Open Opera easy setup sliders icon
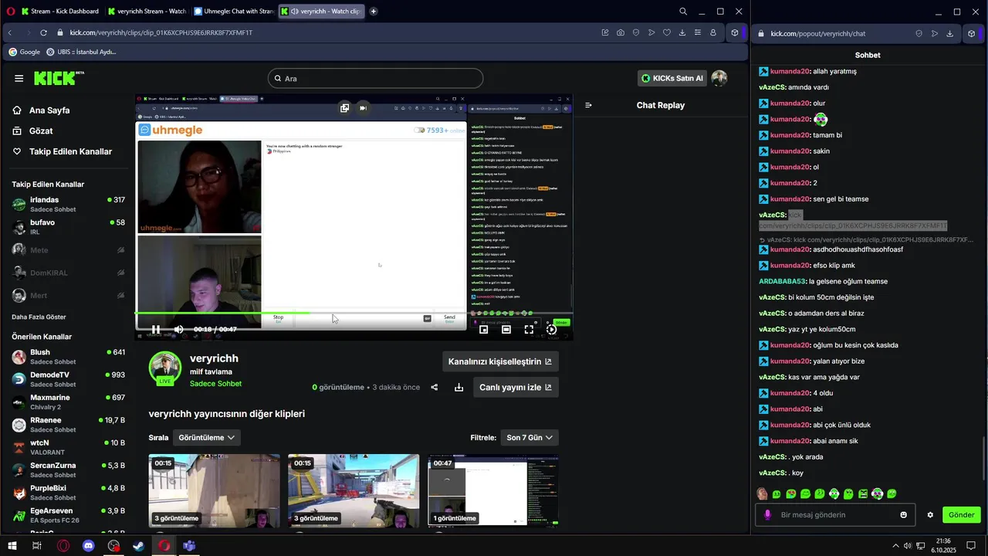 698,32
